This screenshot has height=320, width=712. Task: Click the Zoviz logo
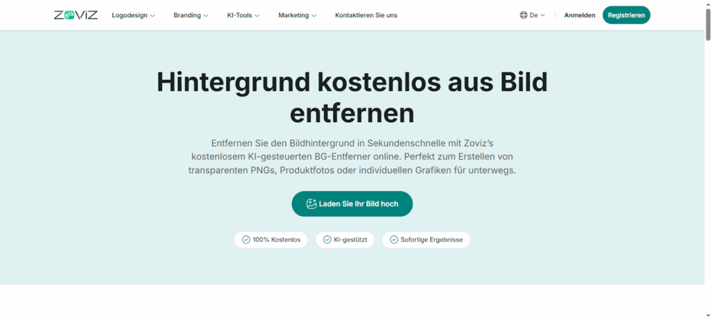click(x=76, y=15)
